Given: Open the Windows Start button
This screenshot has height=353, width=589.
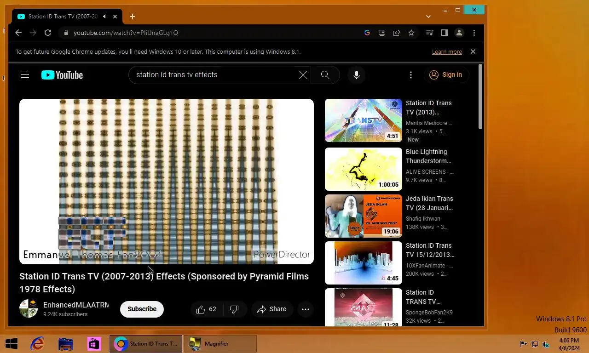Looking at the screenshot, I should (x=11, y=344).
